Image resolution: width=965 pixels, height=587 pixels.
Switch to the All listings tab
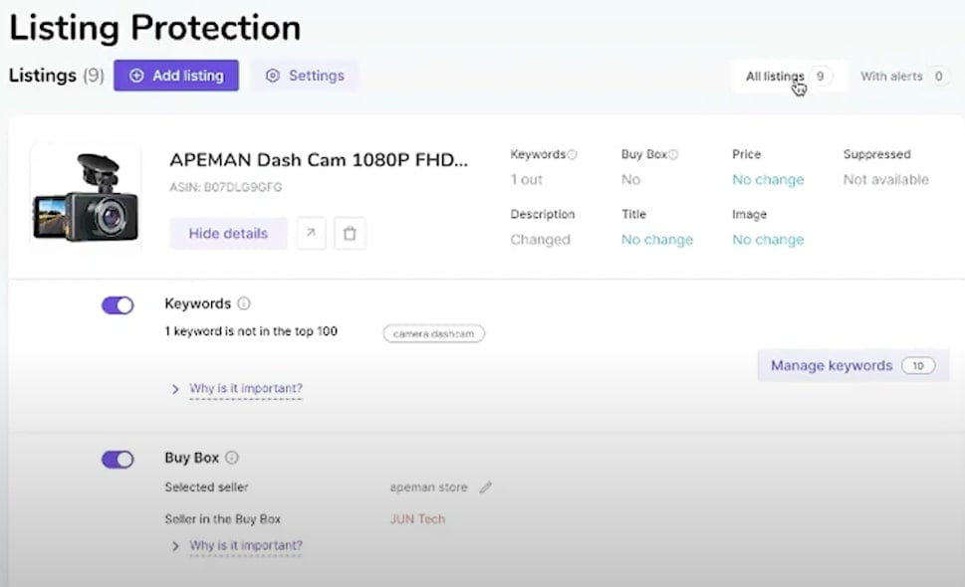click(790, 77)
